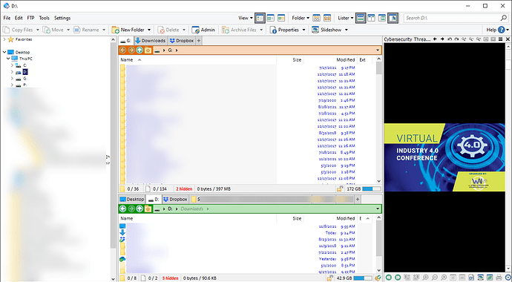Screen dimensions: 512x282
Task: Zoom in on the viewer image
Action: point(426,278)
